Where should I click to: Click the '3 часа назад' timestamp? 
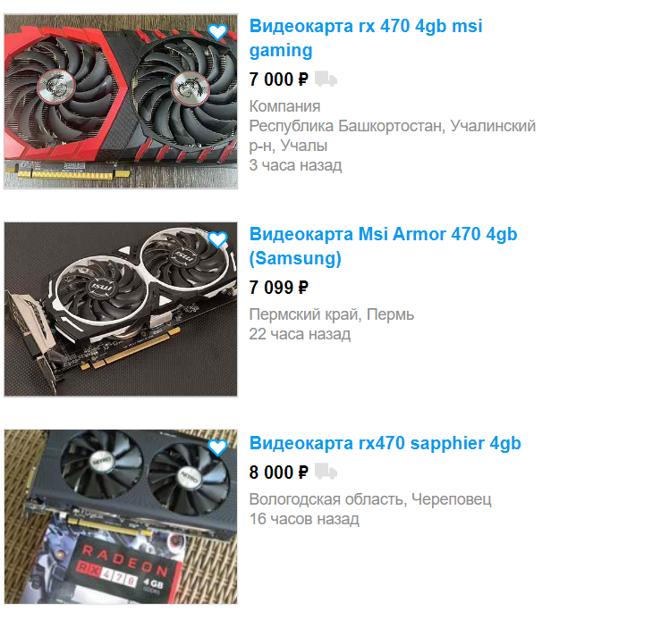point(295,165)
